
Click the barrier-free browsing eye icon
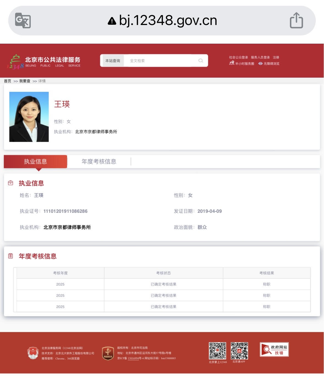[260, 63]
